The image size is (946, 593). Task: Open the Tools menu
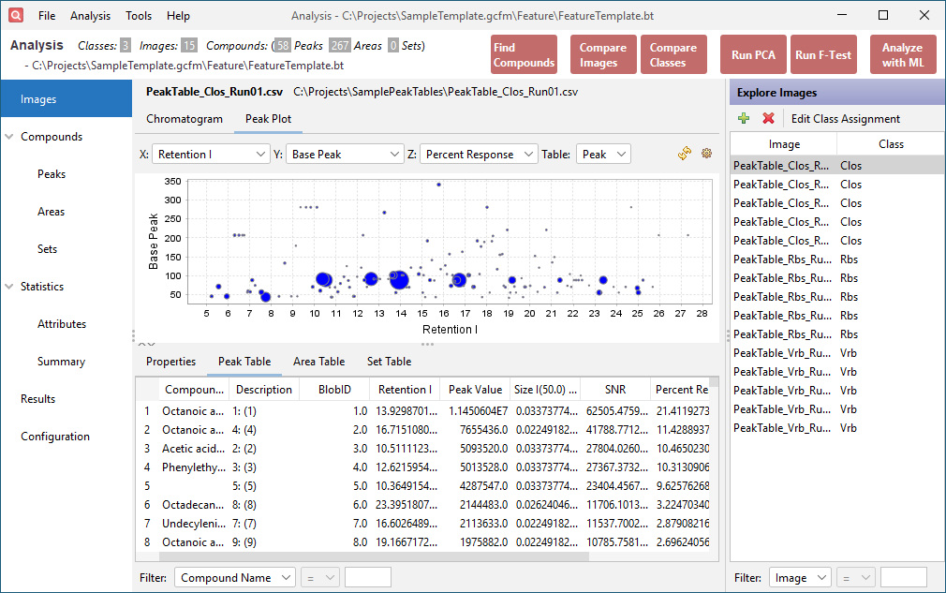139,16
